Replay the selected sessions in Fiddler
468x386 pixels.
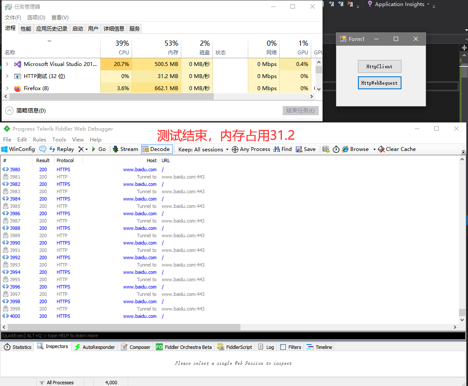click(61, 149)
